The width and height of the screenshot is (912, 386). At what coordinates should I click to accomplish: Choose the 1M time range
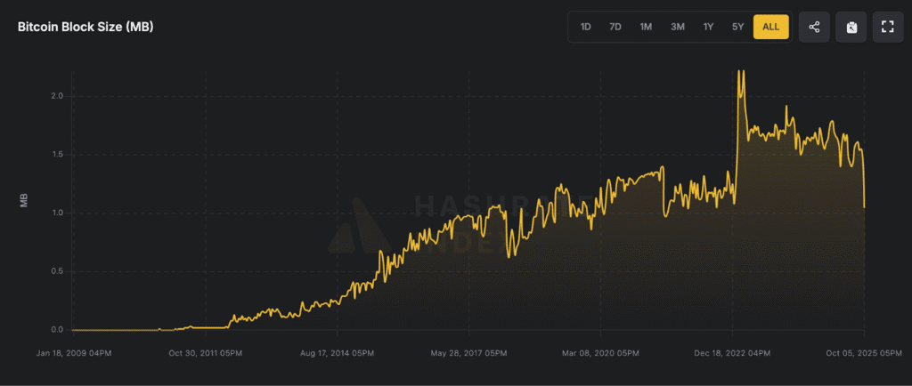[646, 27]
